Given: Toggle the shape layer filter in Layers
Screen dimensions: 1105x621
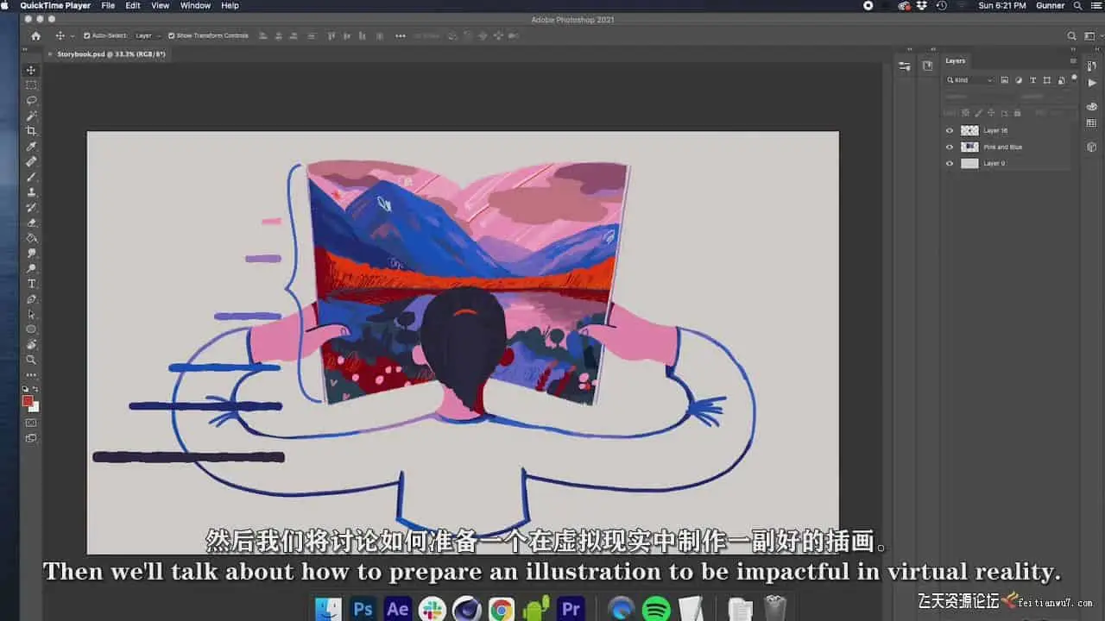Looking at the screenshot, I should [x=1047, y=80].
